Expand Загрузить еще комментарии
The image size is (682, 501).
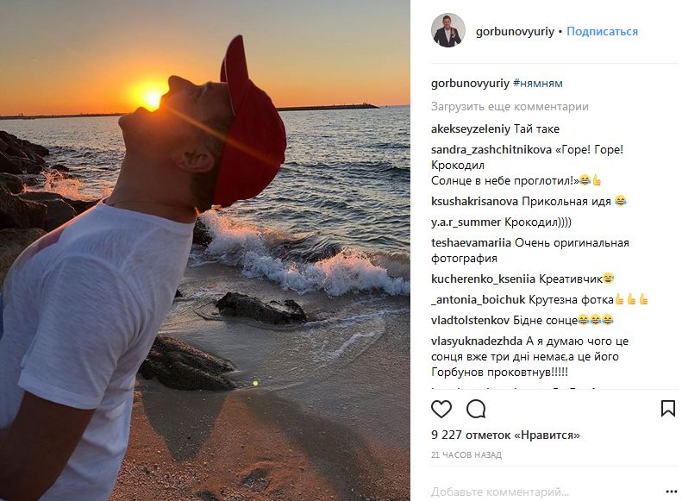click(510, 107)
